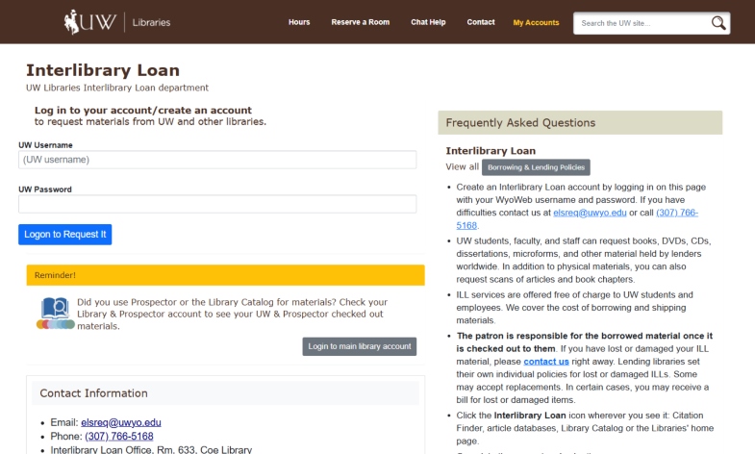Click the Prospector book catalog icon
Viewport: 755px width, 454px height.
[56, 314]
